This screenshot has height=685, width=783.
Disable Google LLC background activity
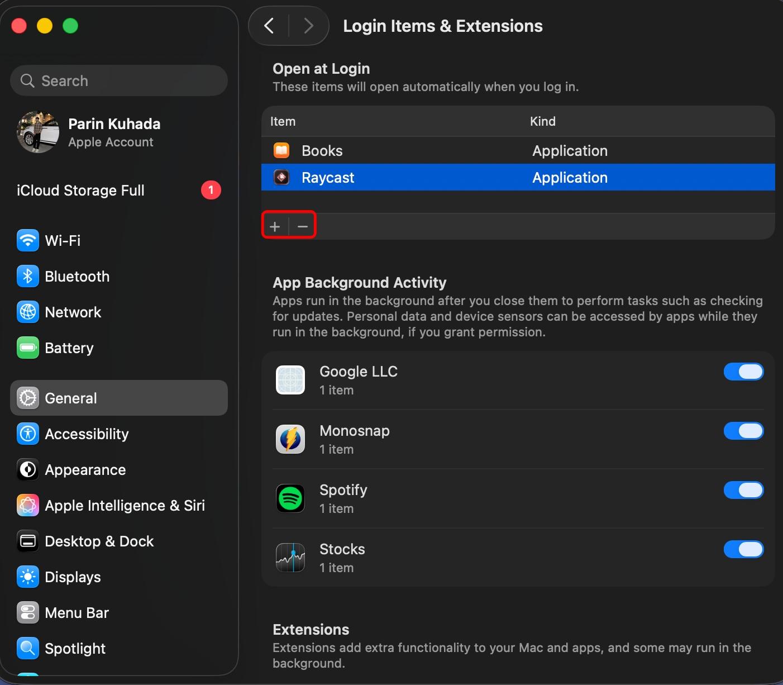[x=744, y=372]
